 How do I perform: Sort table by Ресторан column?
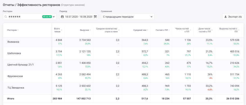[x=18, y=30]
